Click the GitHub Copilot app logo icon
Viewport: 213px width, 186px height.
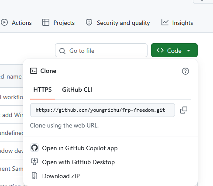click(34, 148)
